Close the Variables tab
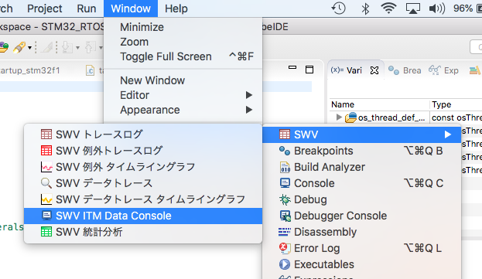Viewport: 482px width, 279px height. coord(374,70)
